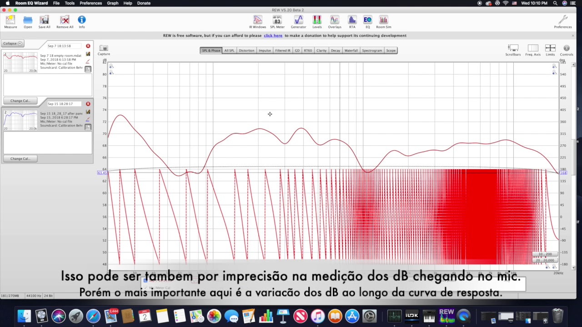Open the Room EQ Wizard application menu
This screenshot has height=327, width=582.
click(x=31, y=3)
